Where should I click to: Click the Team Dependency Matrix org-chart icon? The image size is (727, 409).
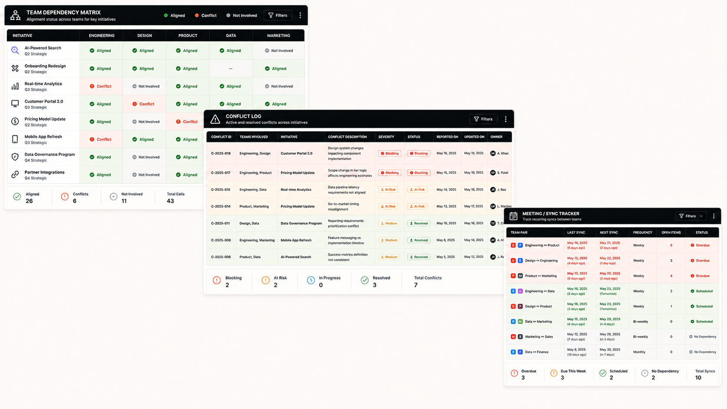[x=15, y=15]
